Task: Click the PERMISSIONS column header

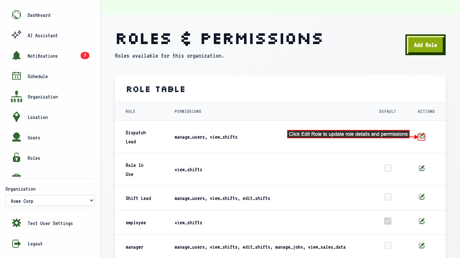Action: (188, 111)
